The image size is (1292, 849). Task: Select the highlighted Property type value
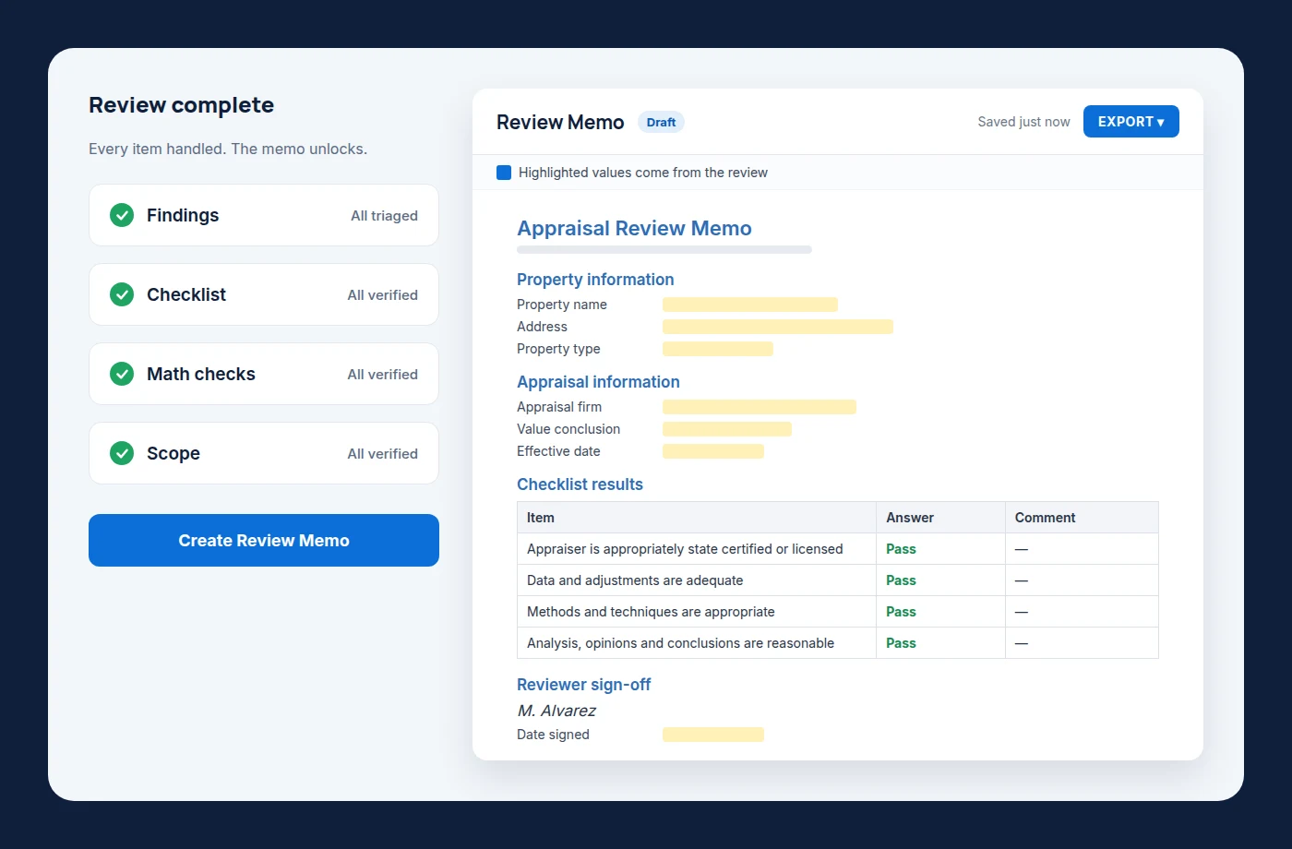pos(718,349)
